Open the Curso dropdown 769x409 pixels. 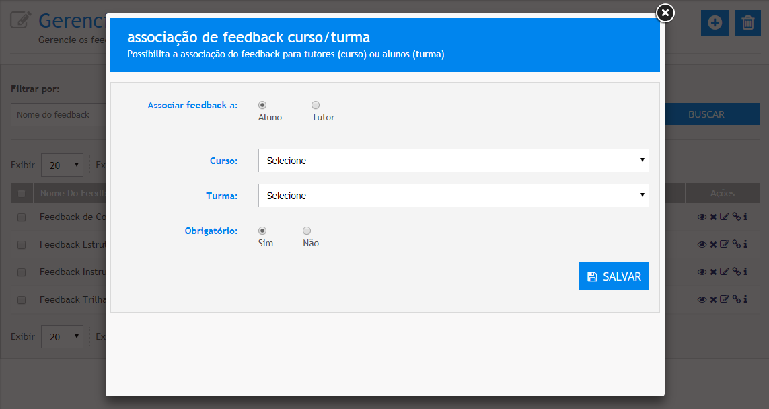(x=453, y=161)
